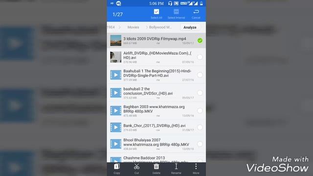The width and height of the screenshot is (313, 176).
Task: Tap the Delete trash icon
Action: (x=156, y=166)
